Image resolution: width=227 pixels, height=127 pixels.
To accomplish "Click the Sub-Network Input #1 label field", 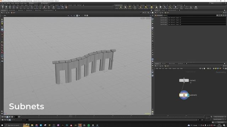I will click(197, 18).
